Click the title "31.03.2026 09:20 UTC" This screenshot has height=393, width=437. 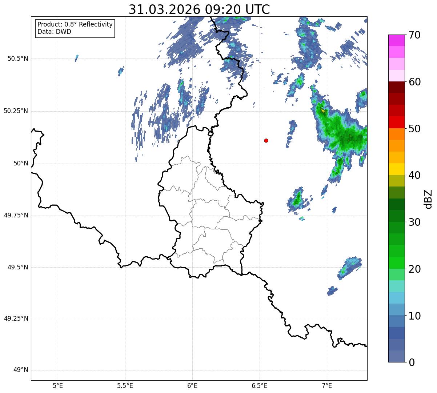coord(199,9)
